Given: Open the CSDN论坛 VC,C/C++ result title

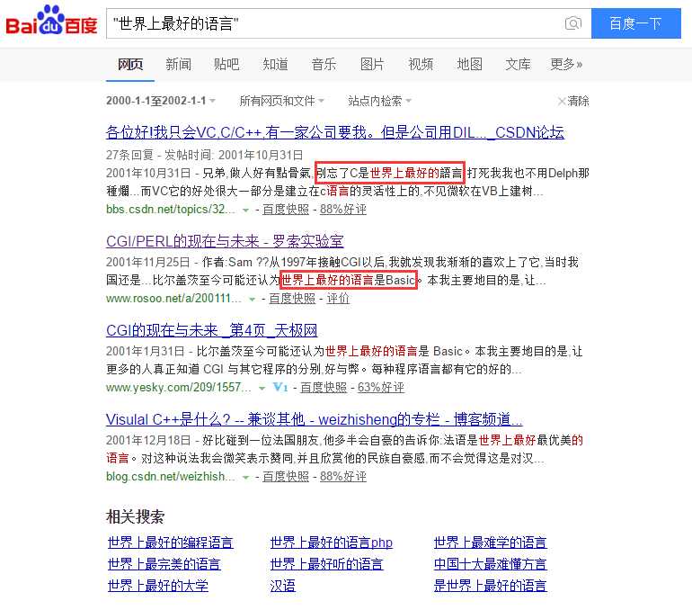Looking at the screenshot, I should pos(335,132).
